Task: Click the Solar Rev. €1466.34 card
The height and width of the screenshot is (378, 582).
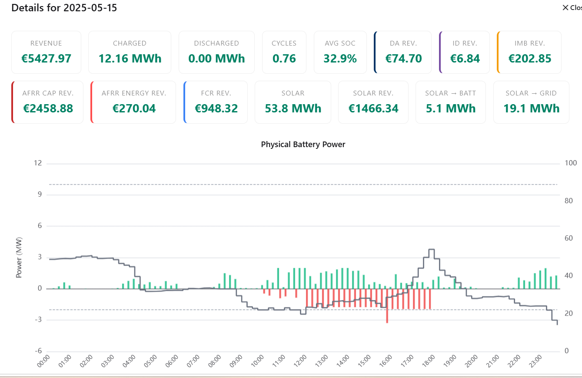Action: pyautogui.click(x=373, y=102)
